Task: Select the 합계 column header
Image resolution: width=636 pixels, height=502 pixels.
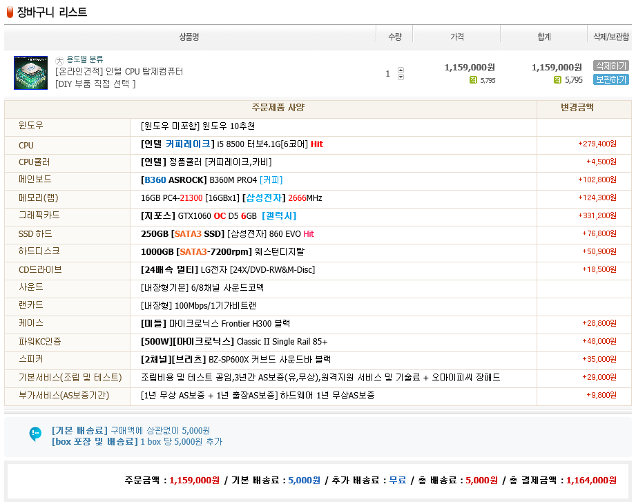Action: pos(544,37)
